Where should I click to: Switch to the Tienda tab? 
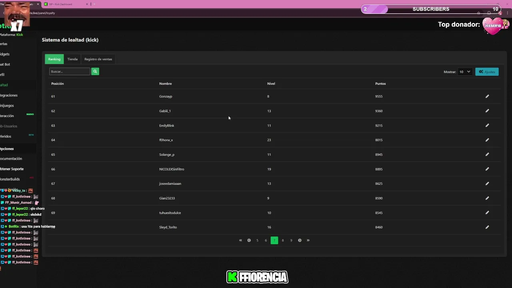coord(72,59)
